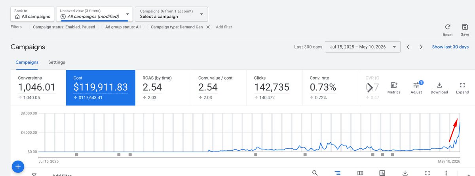Open the table columns icon
Viewport: 475px width, 176px height.
[360, 173]
